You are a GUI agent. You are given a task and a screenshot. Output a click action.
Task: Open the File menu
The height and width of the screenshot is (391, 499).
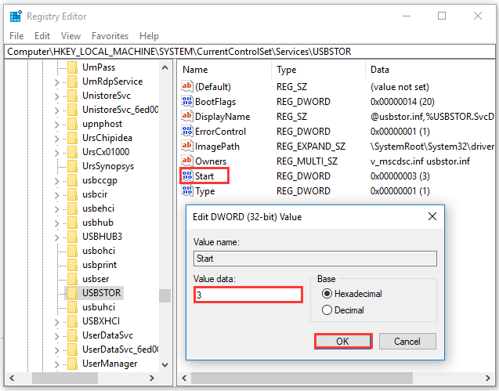click(x=16, y=36)
